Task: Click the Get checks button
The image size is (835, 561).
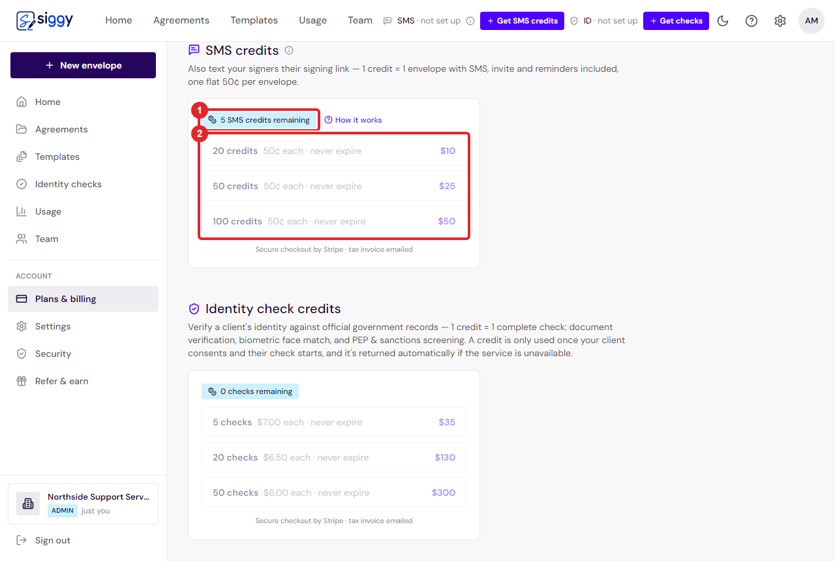Action: tap(676, 21)
